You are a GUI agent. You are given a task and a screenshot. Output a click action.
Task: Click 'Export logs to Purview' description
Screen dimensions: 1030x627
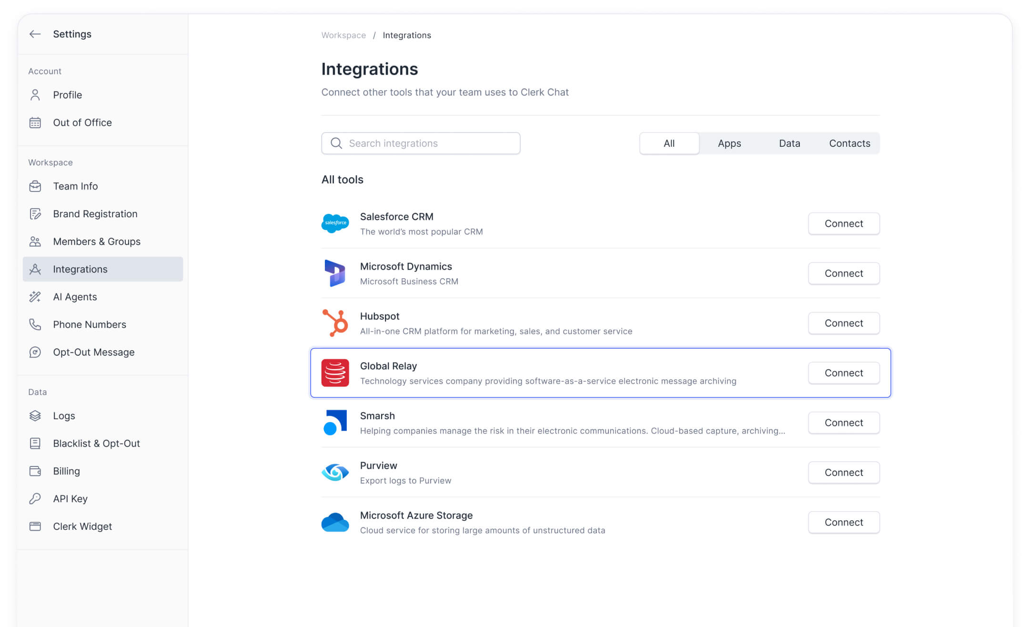pyautogui.click(x=405, y=481)
